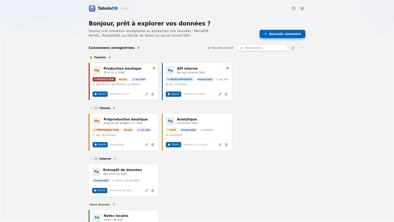
Task: Click the DÉVELOPPEMENT environment tag
Action: [x=180, y=80]
